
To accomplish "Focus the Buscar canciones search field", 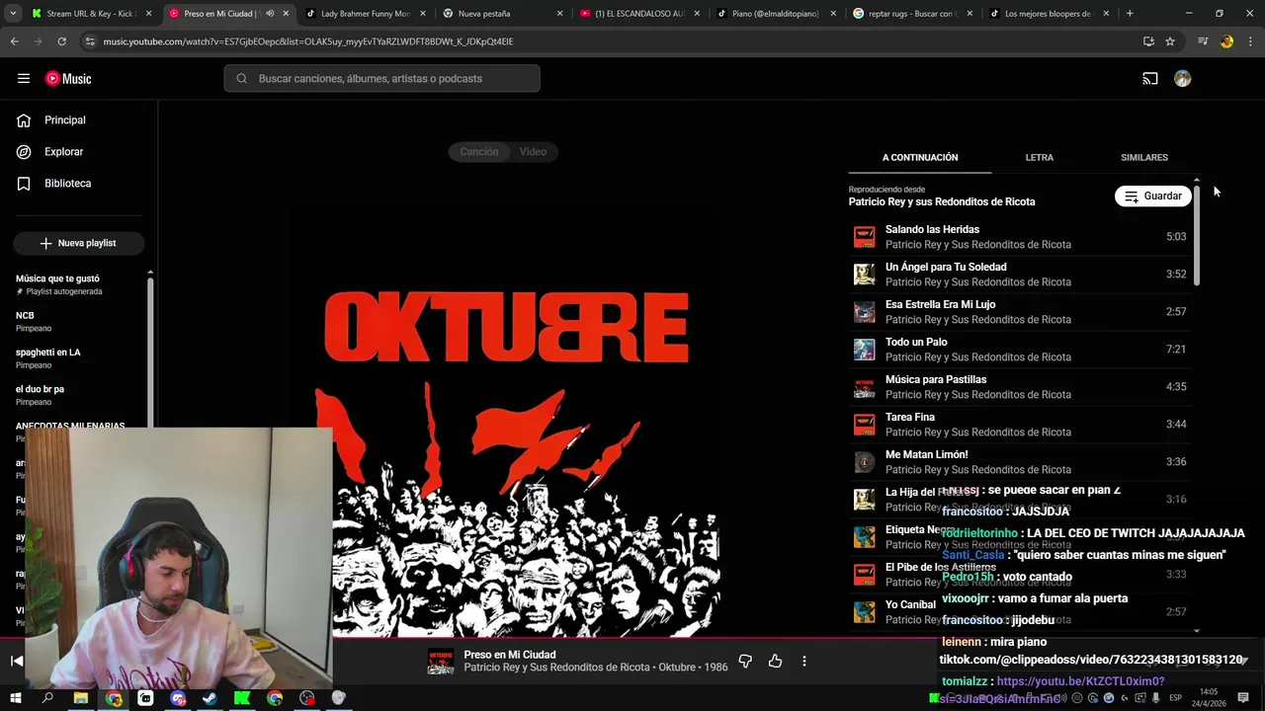I will (381, 79).
